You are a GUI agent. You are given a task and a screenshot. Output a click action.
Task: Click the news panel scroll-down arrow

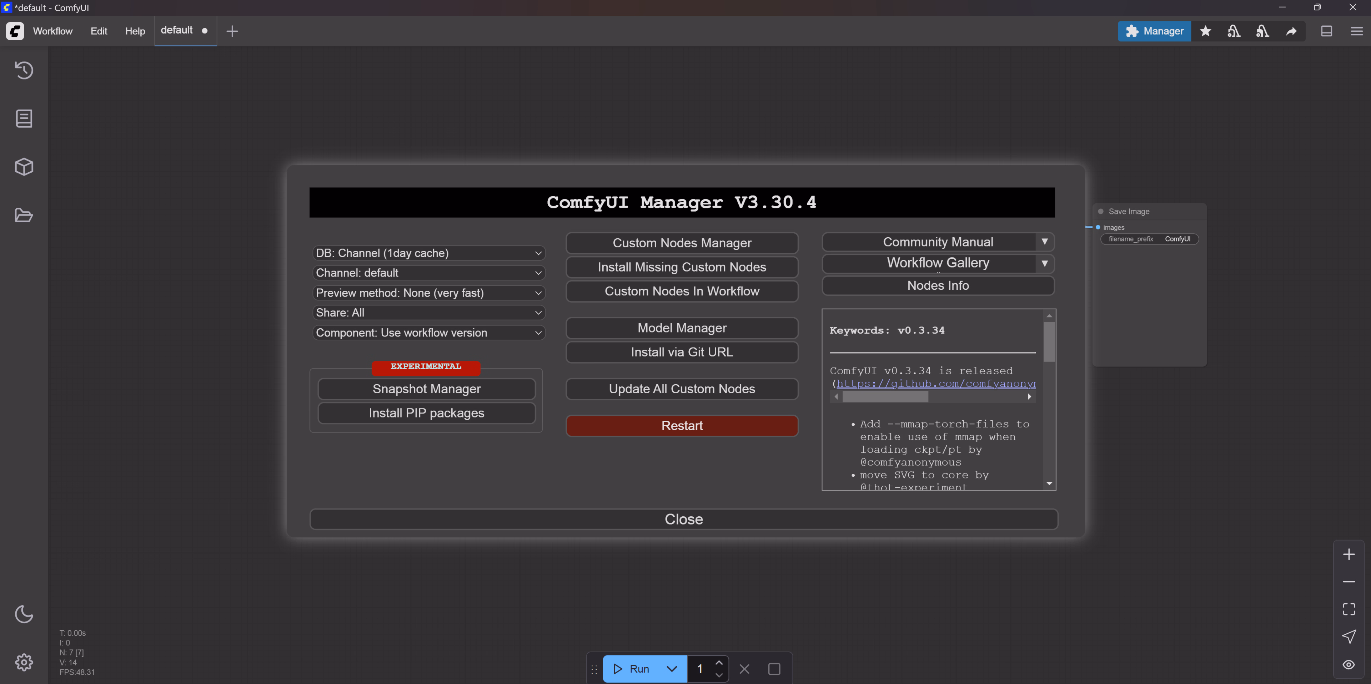(1049, 483)
